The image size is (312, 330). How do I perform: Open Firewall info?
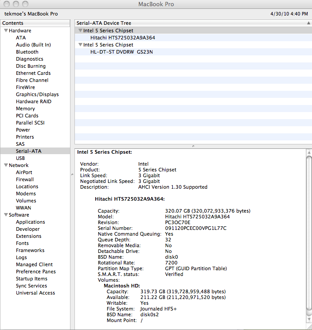[x=25, y=179]
